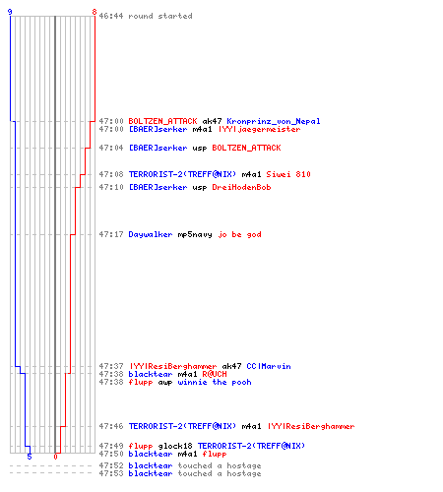
Task: Click flupp in the glock18 kill line
Action: 141,446
